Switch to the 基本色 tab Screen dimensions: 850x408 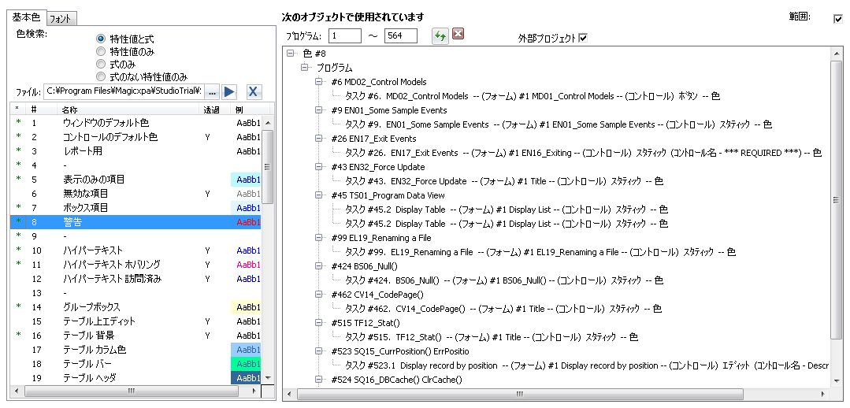tap(27, 17)
